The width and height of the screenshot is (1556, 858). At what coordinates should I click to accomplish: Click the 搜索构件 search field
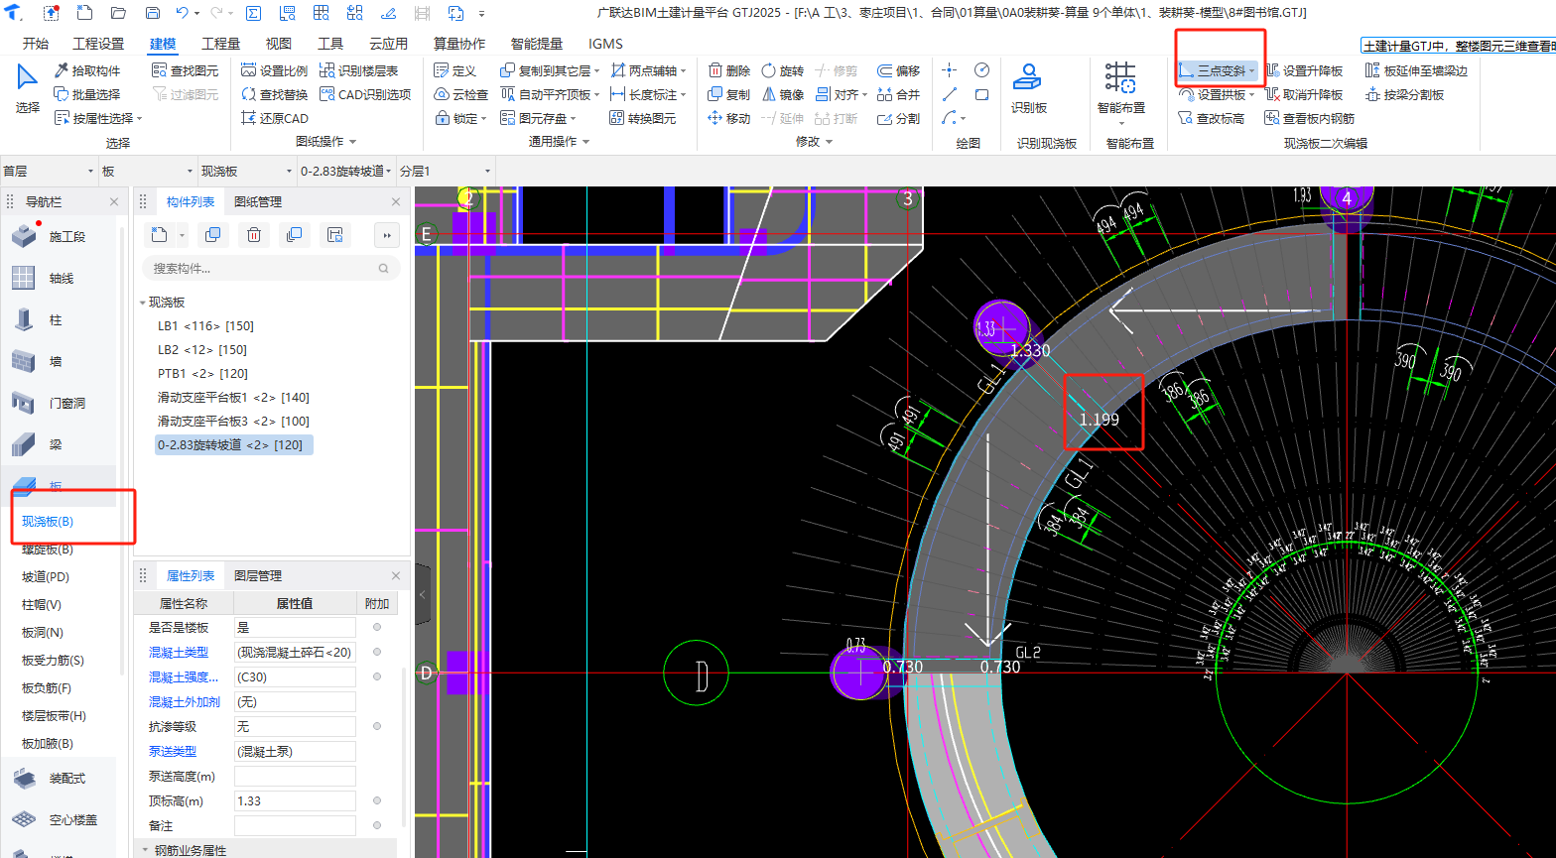coord(270,268)
